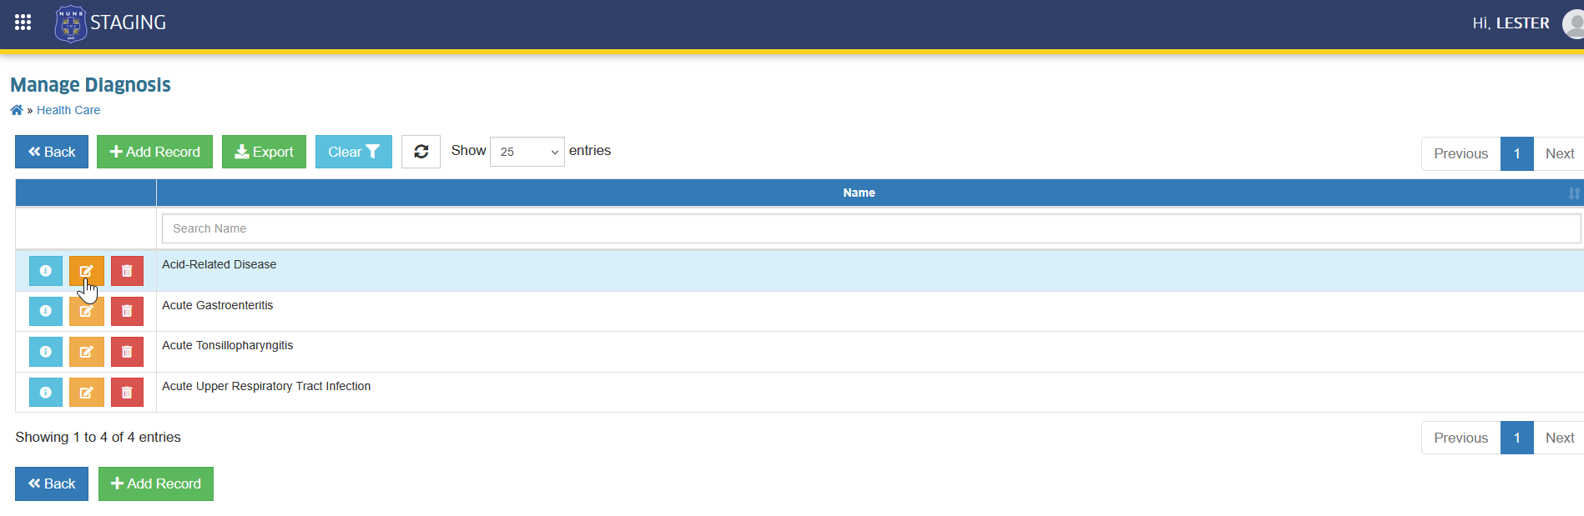Viewport: 1584px width, 516px height.
Task: Click the top Back button
Action: [x=52, y=152]
